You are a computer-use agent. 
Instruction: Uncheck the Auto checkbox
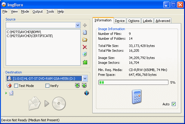click(174, 104)
